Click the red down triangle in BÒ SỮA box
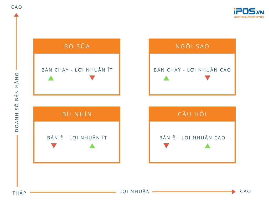The height and width of the screenshot is (202, 269). pos(92,78)
